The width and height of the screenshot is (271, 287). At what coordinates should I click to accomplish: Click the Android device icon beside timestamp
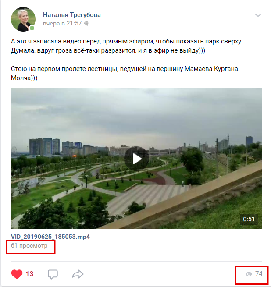[x=86, y=23]
